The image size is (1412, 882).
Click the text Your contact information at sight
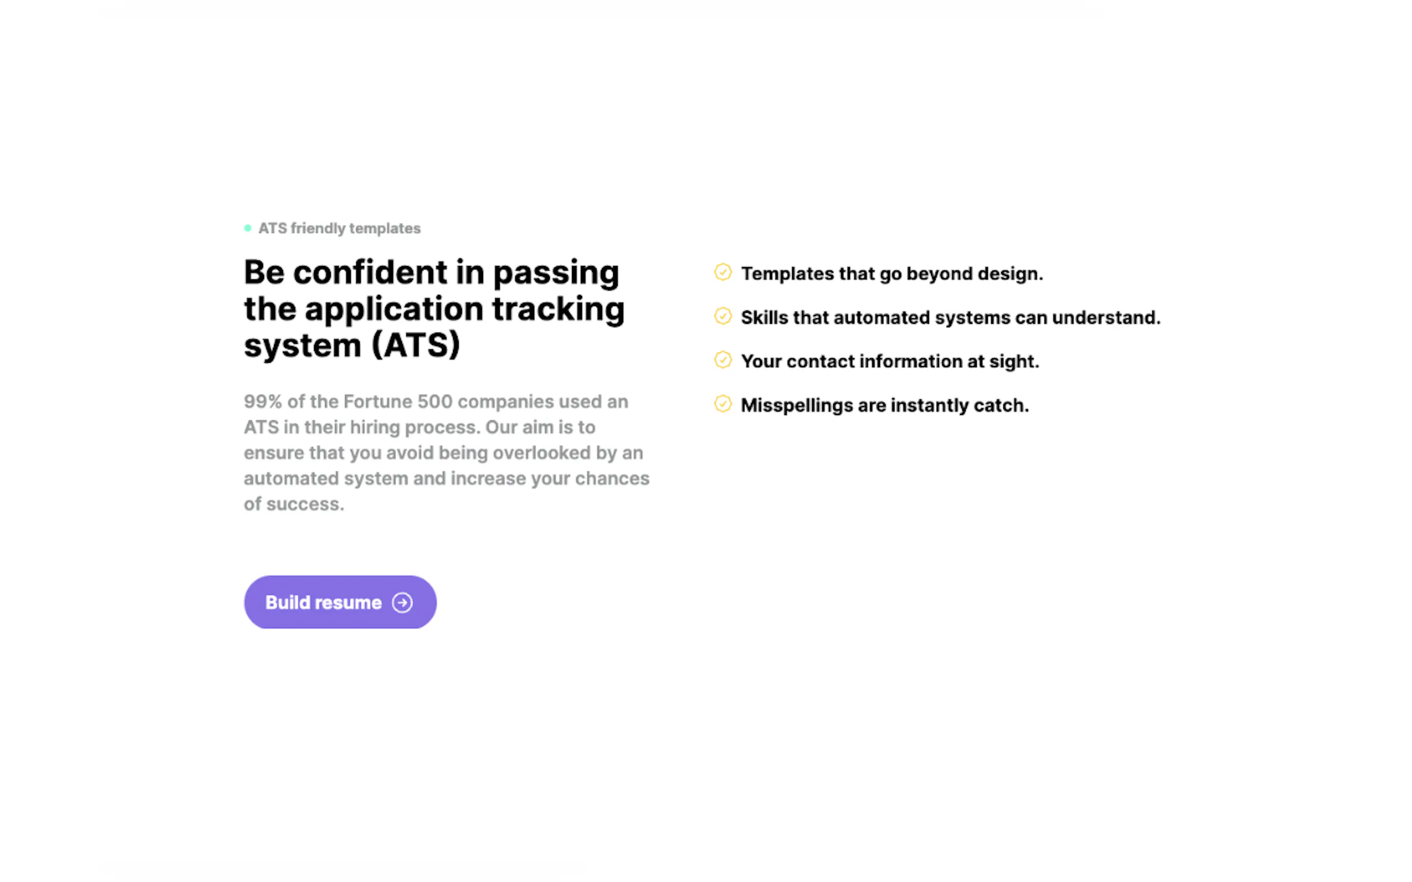point(890,362)
